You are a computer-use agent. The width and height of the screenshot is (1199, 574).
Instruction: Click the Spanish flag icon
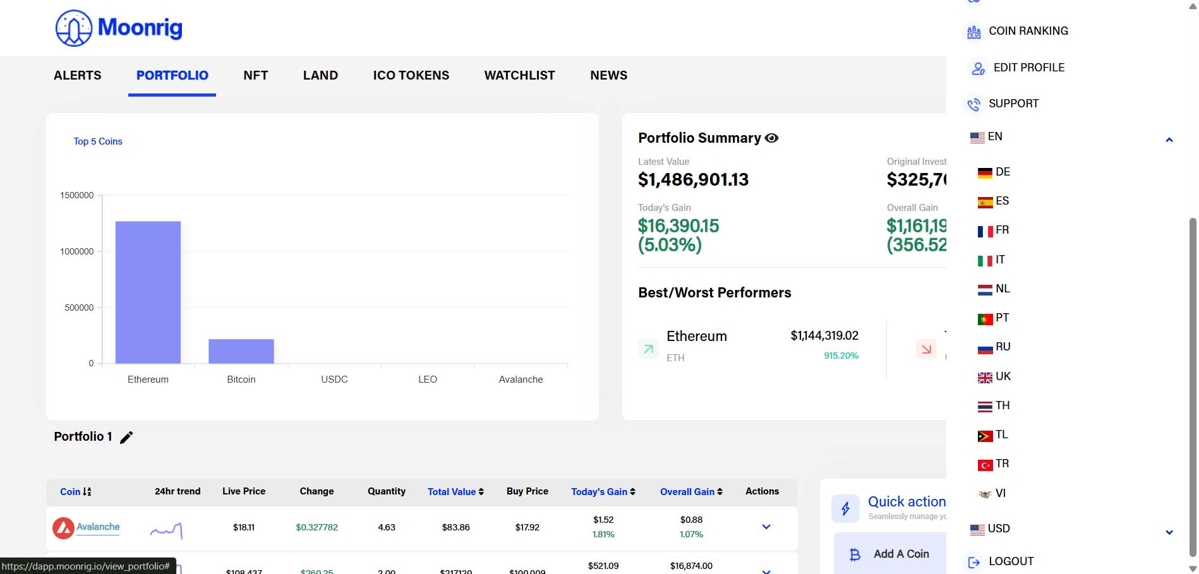tap(985, 203)
